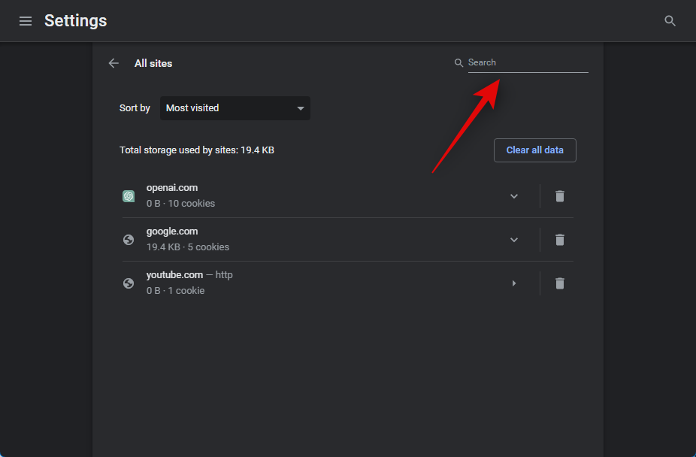Screen dimensions: 696x457
Task: Delete google.com data with trash icon
Action: point(559,240)
